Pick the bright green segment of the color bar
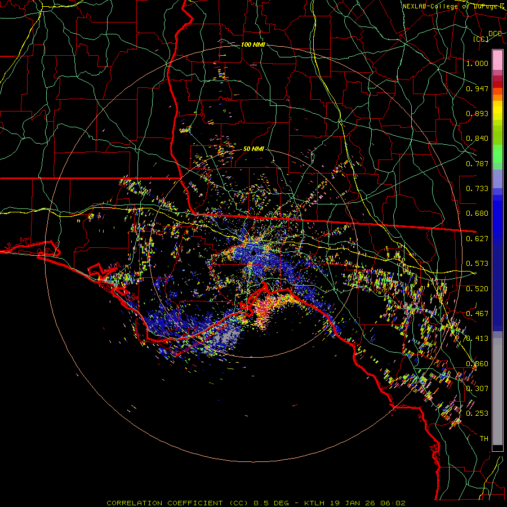Screen dimensions: 507x507 pos(497,154)
